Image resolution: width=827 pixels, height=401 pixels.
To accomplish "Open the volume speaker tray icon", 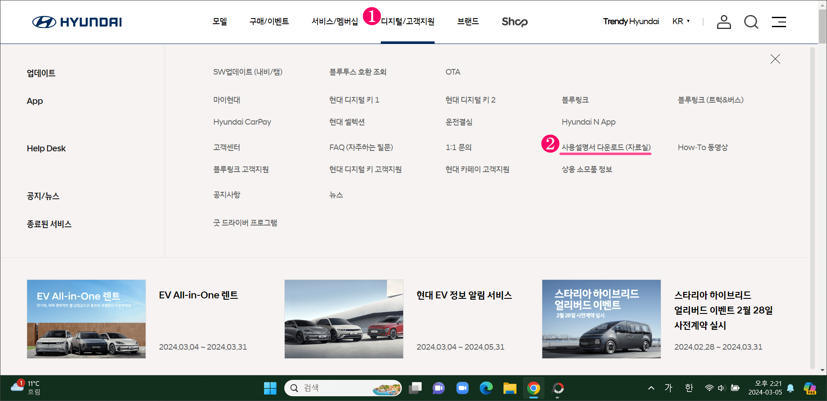I will click(x=721, y=388).
